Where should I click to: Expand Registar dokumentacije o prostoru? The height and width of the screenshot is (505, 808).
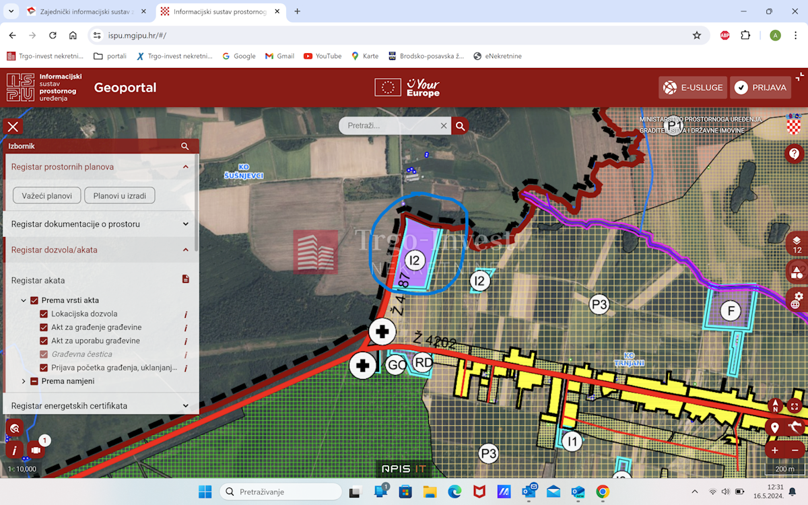pyautogui.click(x=100, y=224)
